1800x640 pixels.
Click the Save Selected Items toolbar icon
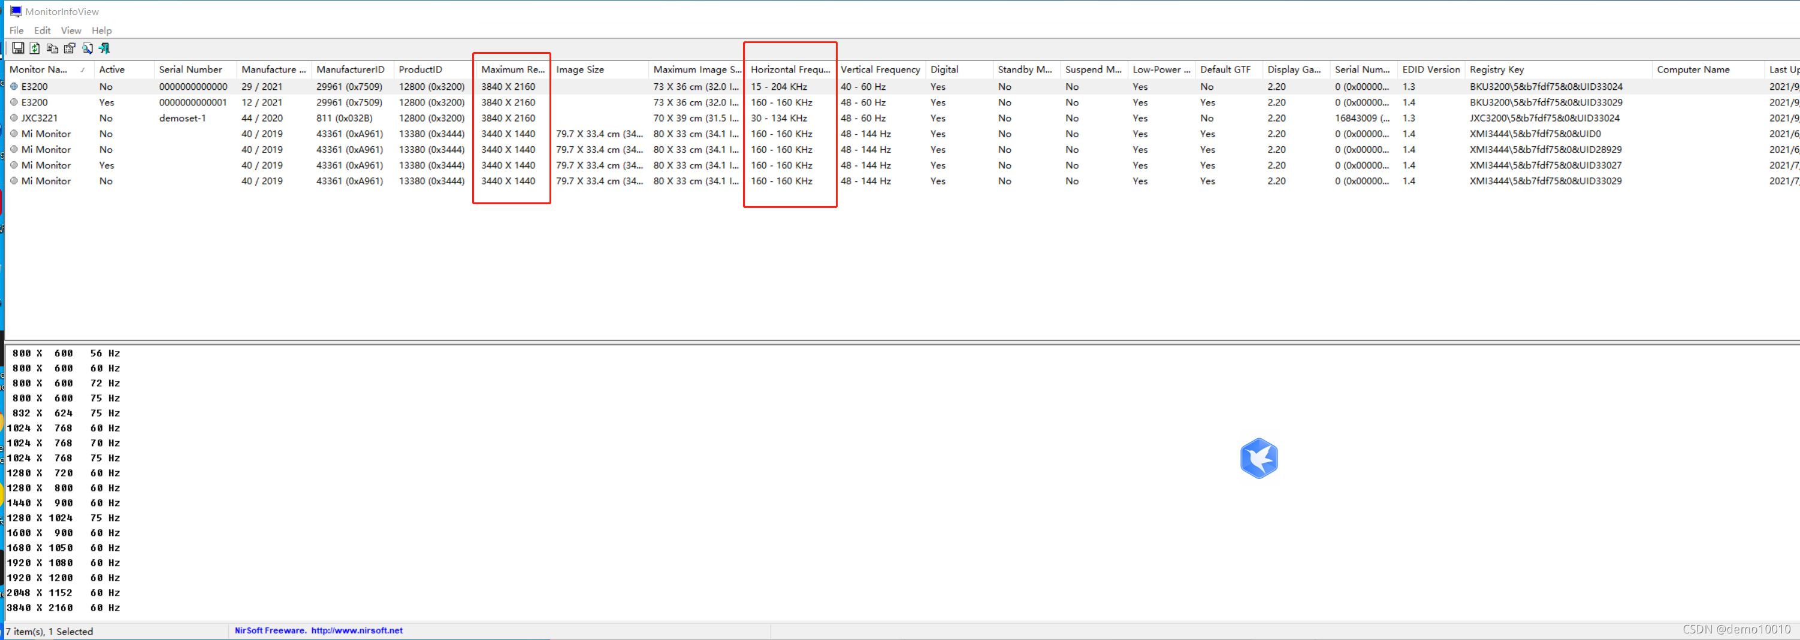point(18,48)
